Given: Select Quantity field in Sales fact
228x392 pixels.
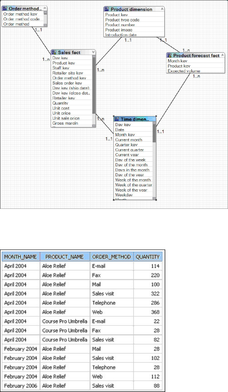Looking at the screenshot, I should coord(72,103).
